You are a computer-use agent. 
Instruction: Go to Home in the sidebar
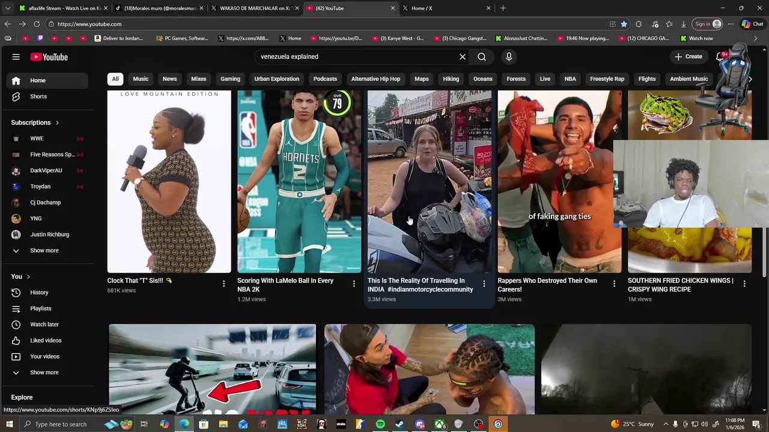[48, 80]
